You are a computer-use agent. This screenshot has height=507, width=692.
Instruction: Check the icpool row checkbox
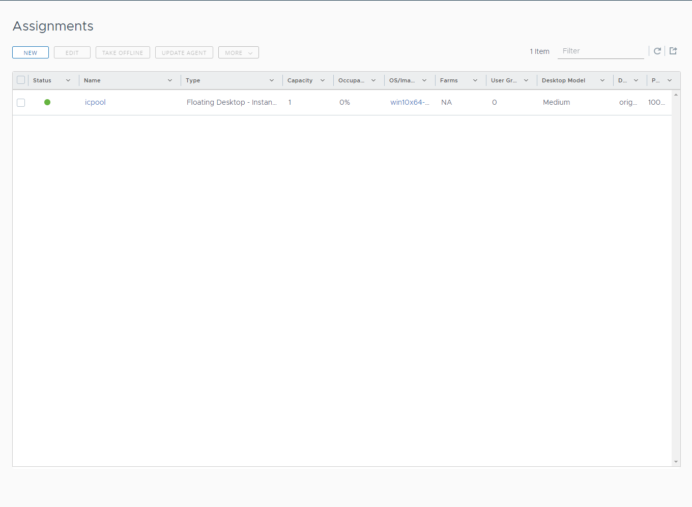coord(21,103)
